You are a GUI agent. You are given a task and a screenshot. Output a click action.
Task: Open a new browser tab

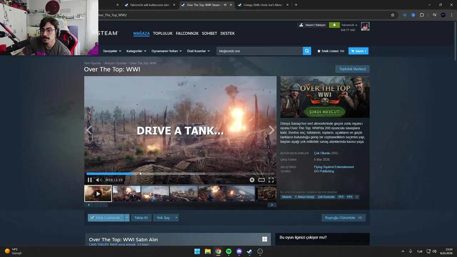pyautogui.click(x=296, y=5)
